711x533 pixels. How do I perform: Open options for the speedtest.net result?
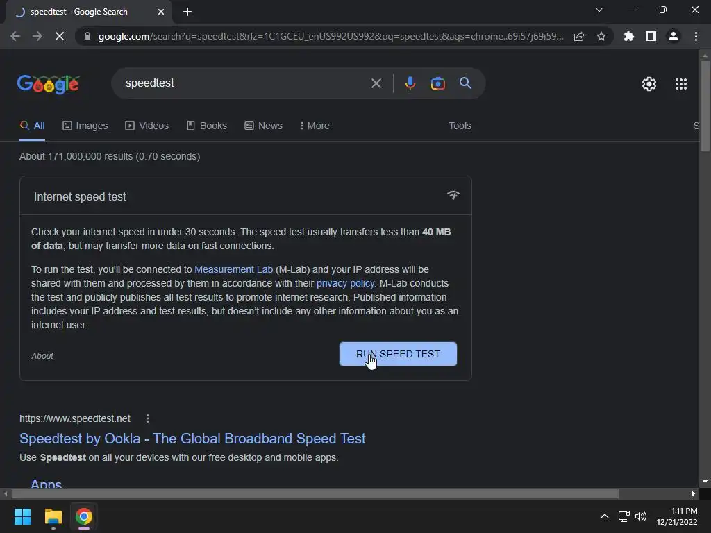pos(148,418)
